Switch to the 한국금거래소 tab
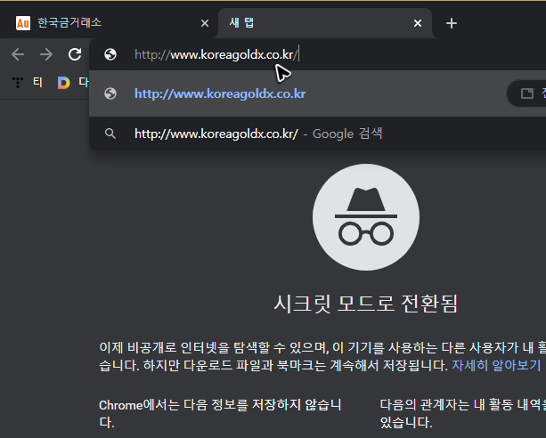Image resolution: width=546 pixels, height=438 pixels. [110, 23]
